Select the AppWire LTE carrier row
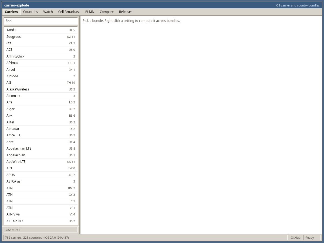 (x=41, y=162)
